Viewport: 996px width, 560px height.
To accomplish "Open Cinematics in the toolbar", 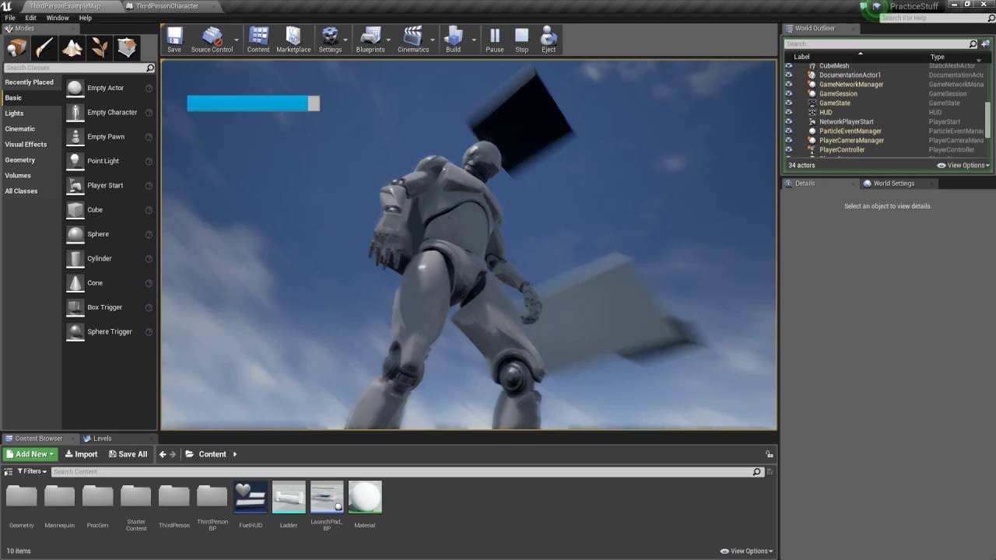I will tap(413, 40).
